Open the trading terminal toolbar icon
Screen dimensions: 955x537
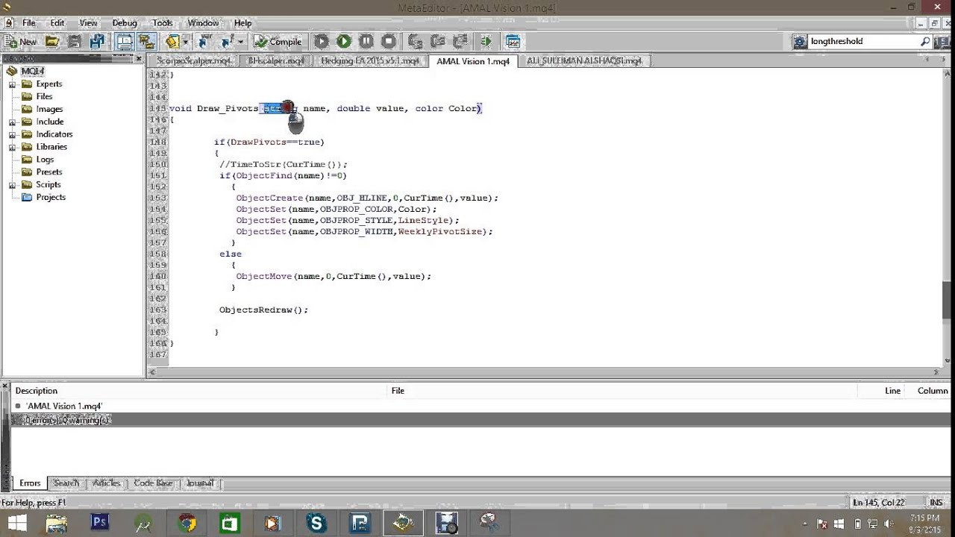(513, 42)
